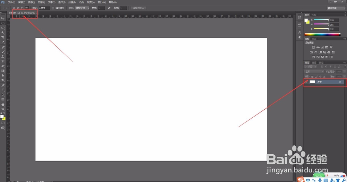
Task: Open the Image menu
Action: click(32, 2)
